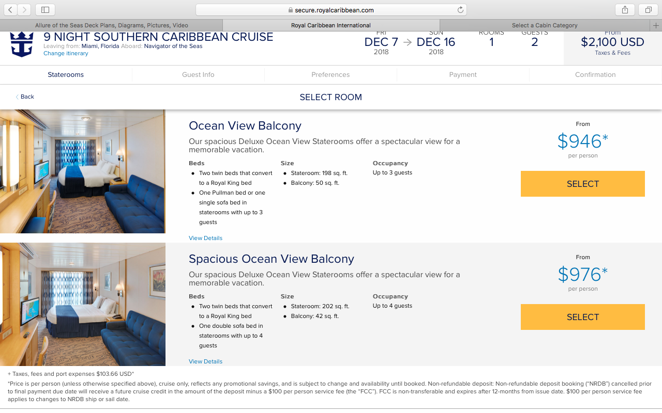Select the $946 Ocean View Balcony room
Screen dimensions: 662x413
click(582, 184)
